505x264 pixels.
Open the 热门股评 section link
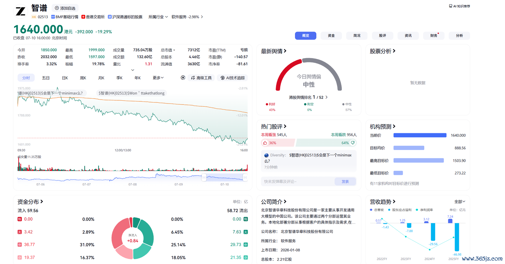274,127
